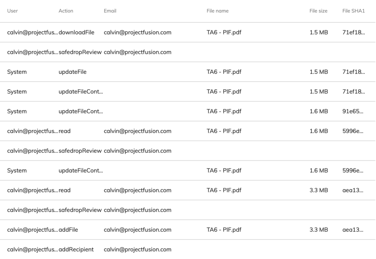Select the addRecipient action row

[x=188, y=249]
